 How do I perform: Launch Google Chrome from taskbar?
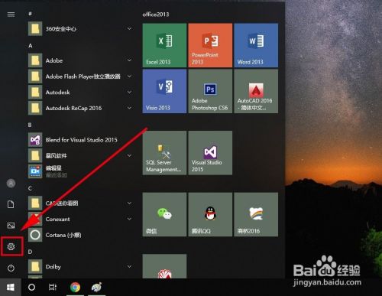click(75, 288)
